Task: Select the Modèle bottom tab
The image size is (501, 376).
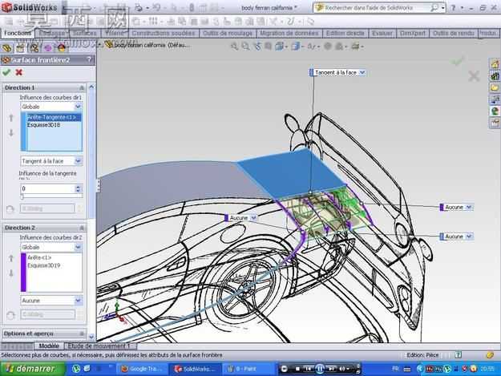Action: [x=49, y=346]
